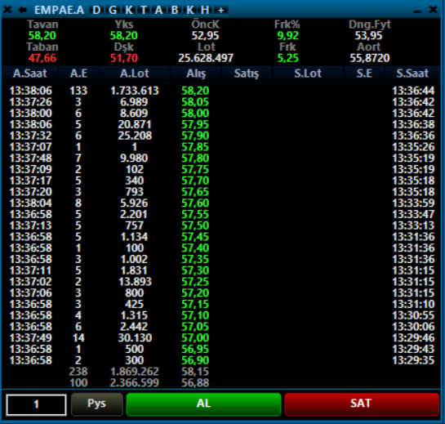Click the Yks label

124,25
